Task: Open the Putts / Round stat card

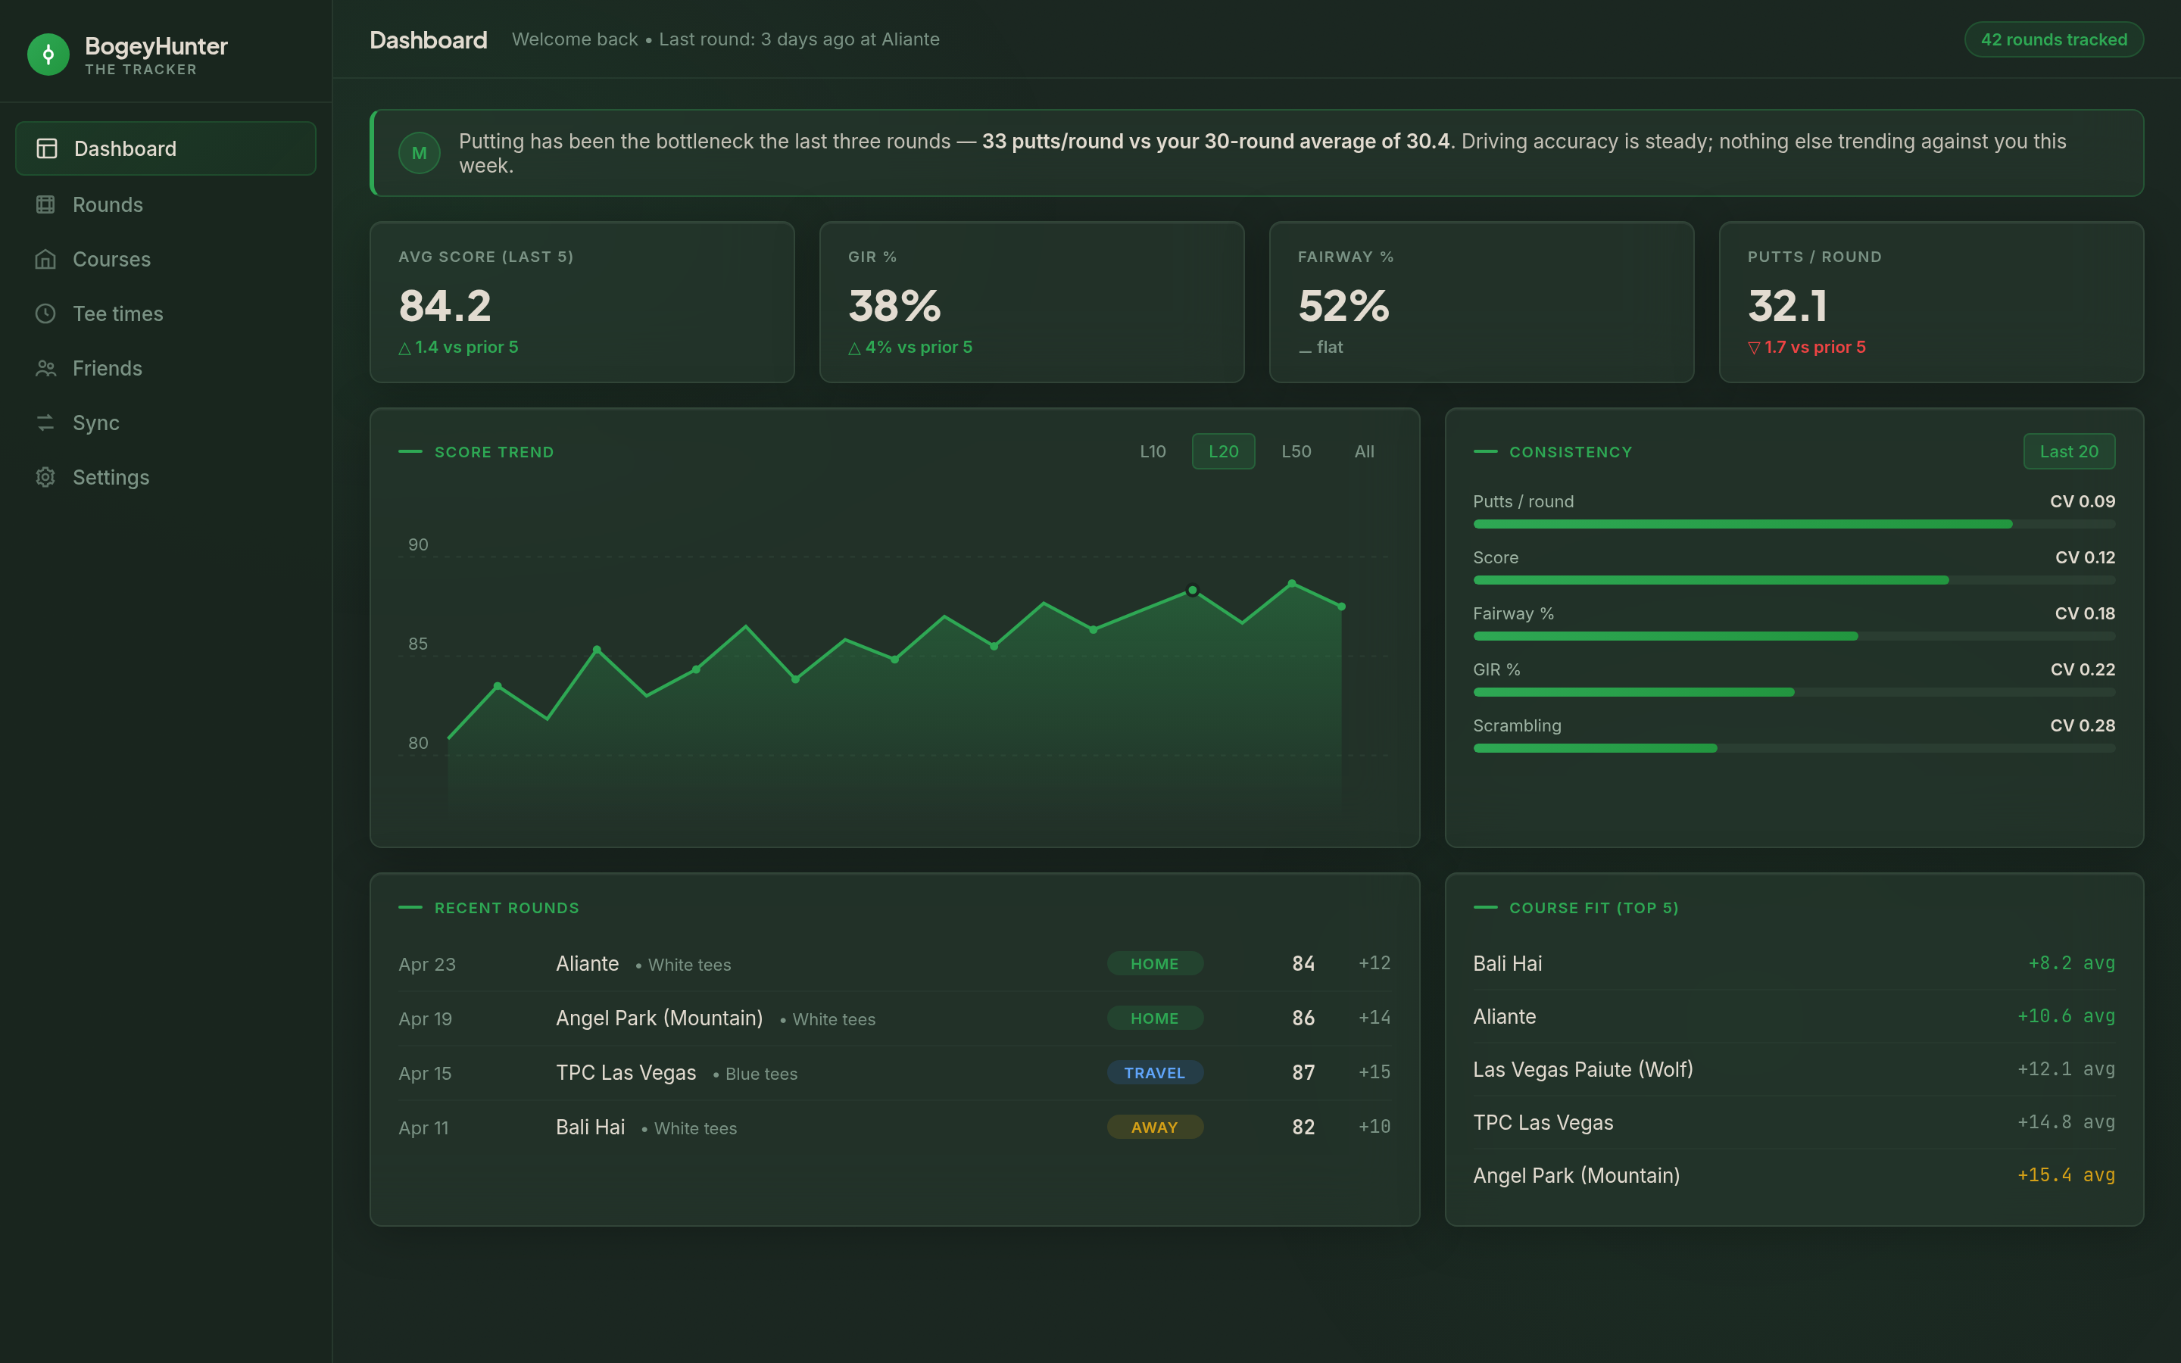Action: pyautogui.click(x=1930, y=302)
